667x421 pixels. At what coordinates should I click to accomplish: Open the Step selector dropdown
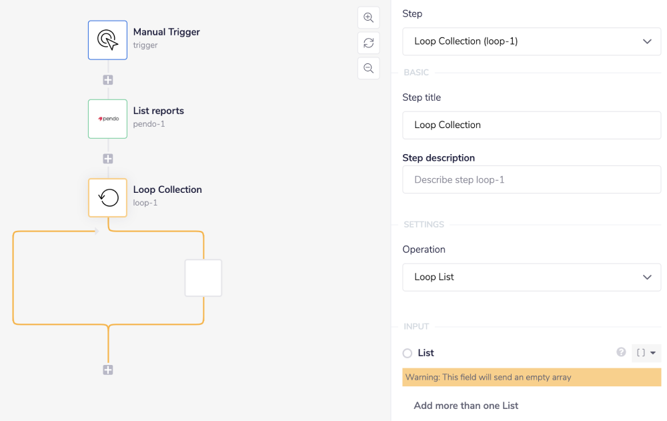(532, 41)
